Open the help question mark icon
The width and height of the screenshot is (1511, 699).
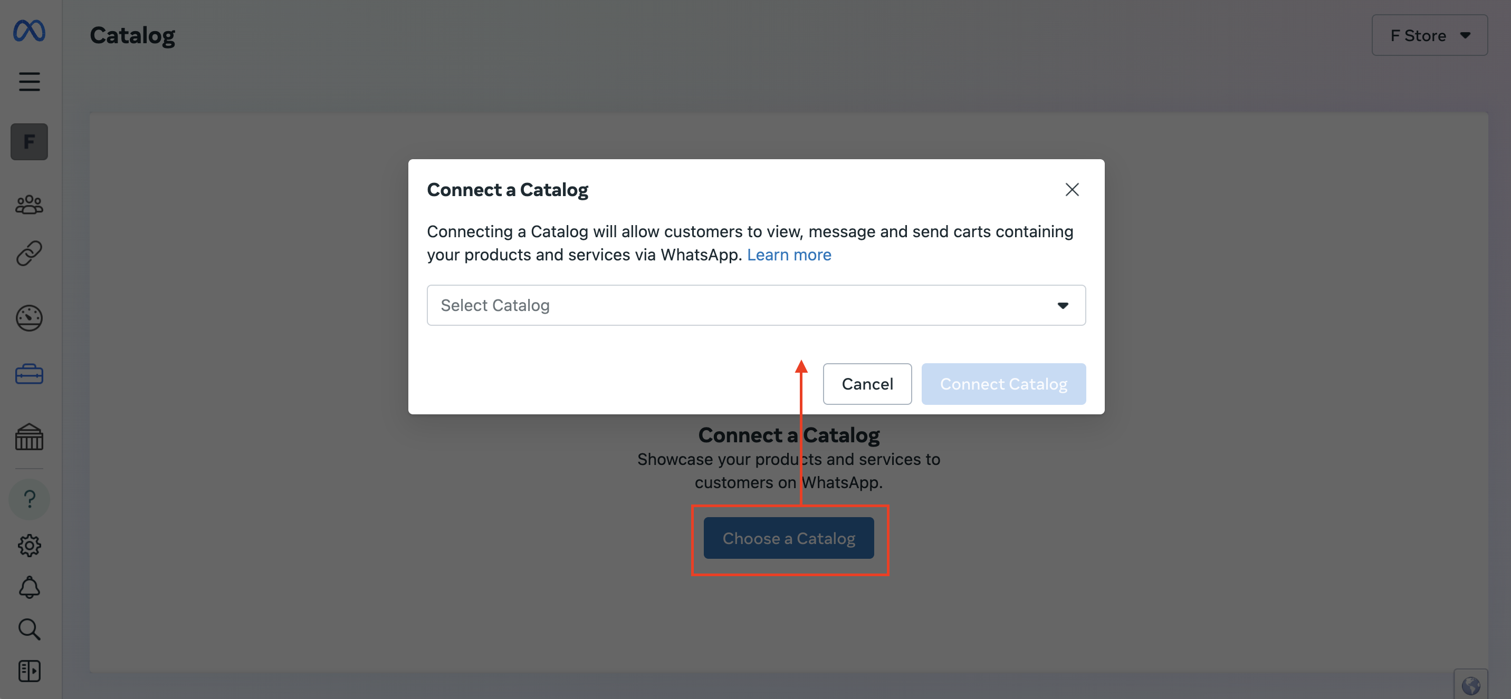[x=28, y=499]
